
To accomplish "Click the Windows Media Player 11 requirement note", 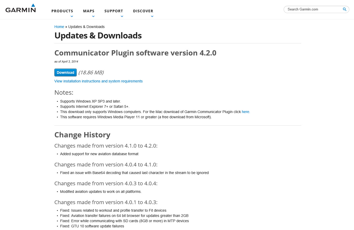I will [x=136, y=117].
